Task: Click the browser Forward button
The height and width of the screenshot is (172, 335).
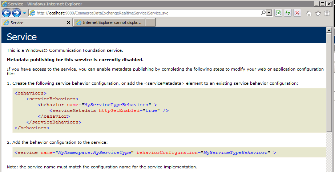Action: tap(16, 13)
